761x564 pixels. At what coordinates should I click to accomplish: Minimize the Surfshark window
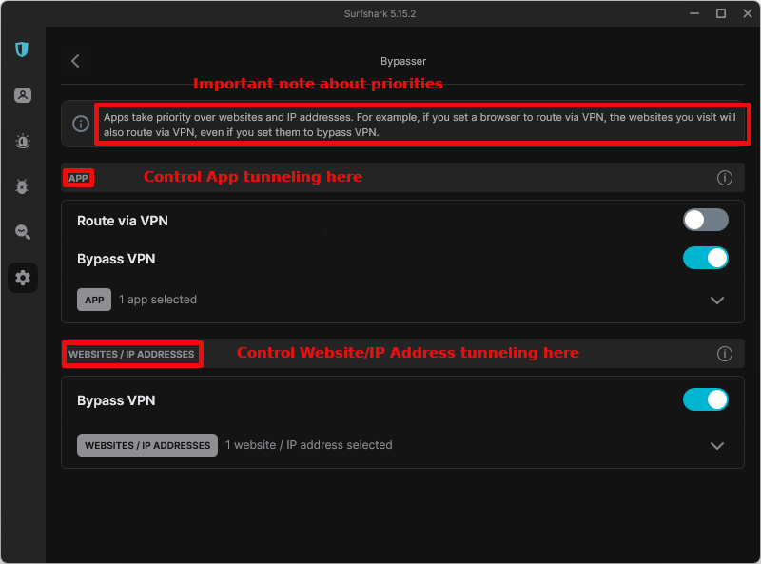pos(694,13)
